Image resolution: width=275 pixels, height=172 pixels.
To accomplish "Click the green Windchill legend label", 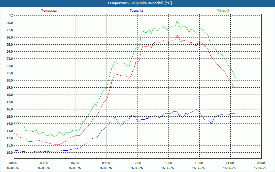I will coord(223,11).
